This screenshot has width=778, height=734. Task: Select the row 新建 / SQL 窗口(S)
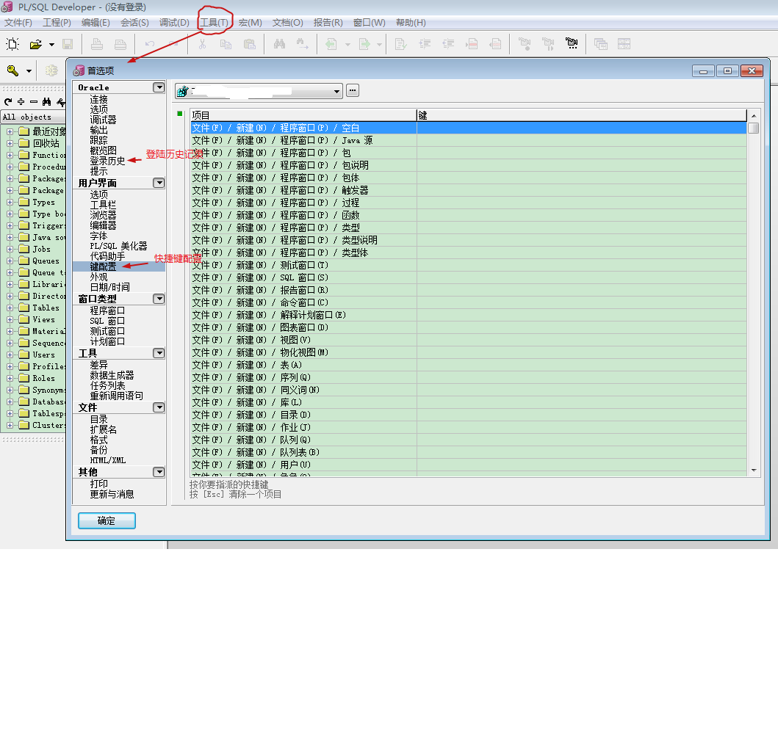point(469,277)
